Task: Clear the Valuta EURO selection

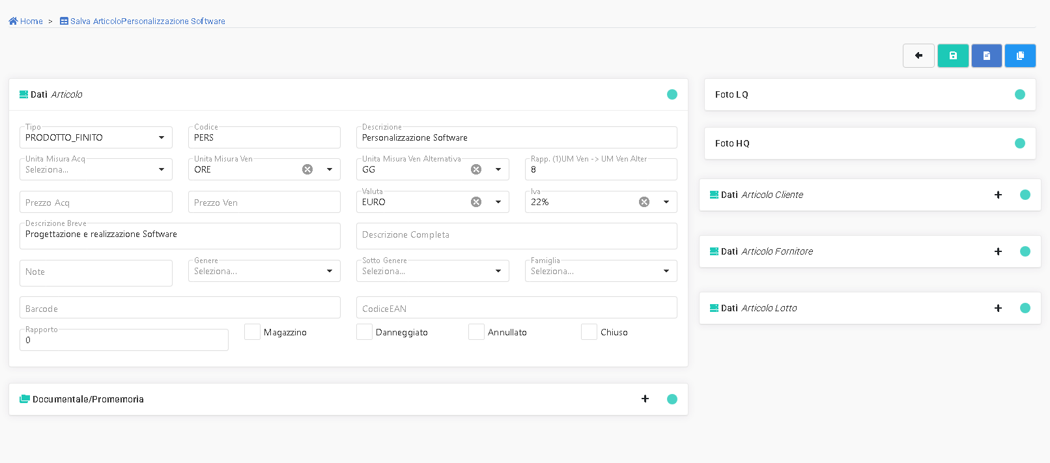Action: click(x=476, y=202)
